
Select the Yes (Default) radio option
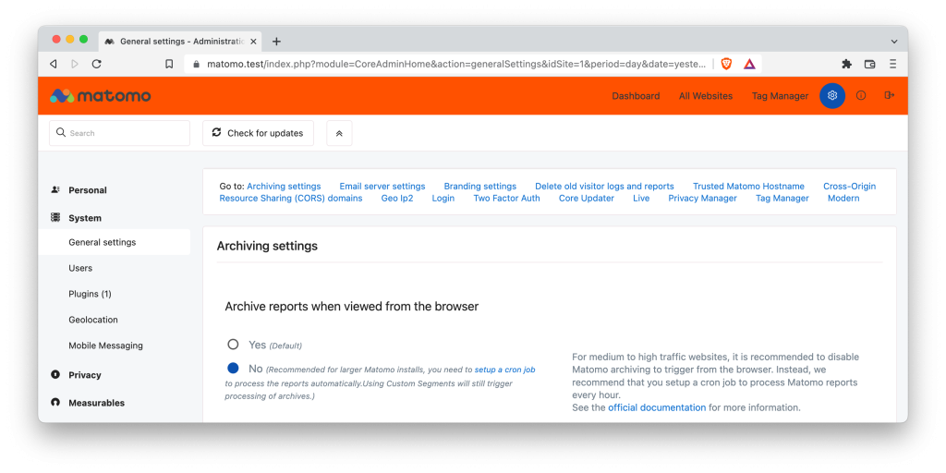(233, 345)
